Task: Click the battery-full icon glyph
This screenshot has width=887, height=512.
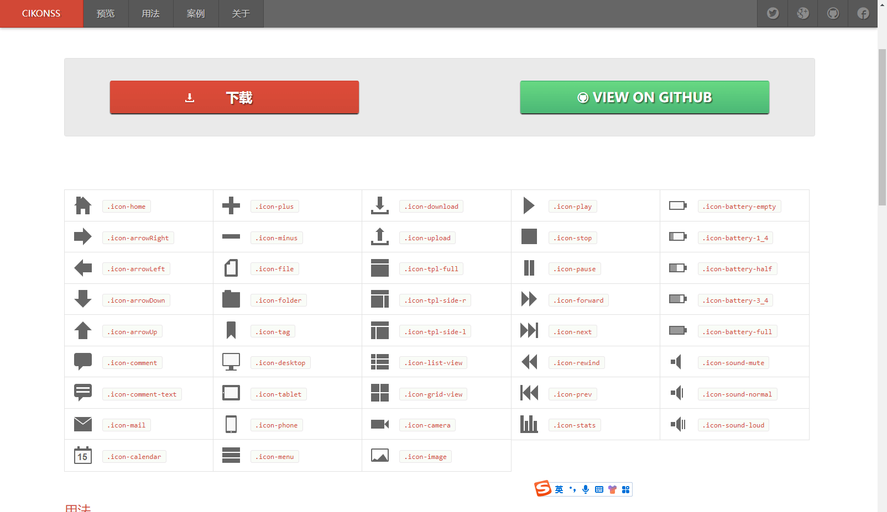Action: click(678, 331)
